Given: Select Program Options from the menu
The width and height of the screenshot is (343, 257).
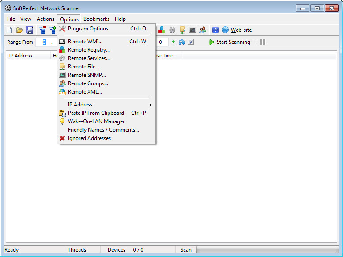Looking at the screenshot, I should [x=88, y=29].
